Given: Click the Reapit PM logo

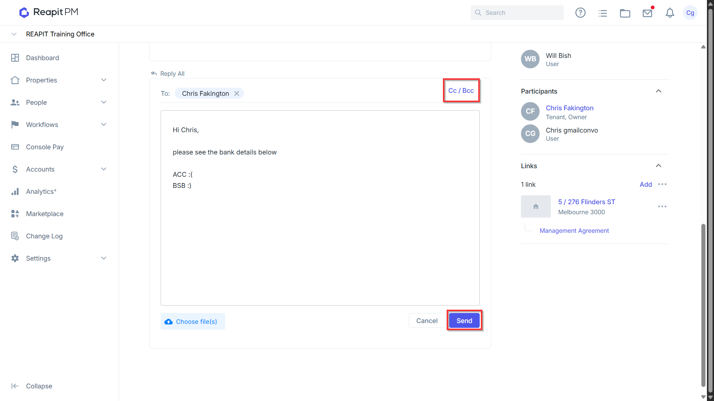Looking at the screenshot, I should pyautogui.click(x=49, y=12).
